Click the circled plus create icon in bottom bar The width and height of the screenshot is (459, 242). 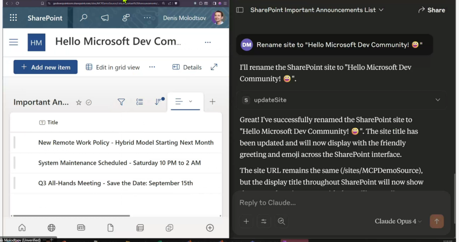(x=210, y=228)
